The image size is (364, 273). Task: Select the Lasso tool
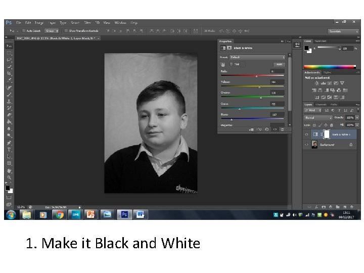(9, 60)
